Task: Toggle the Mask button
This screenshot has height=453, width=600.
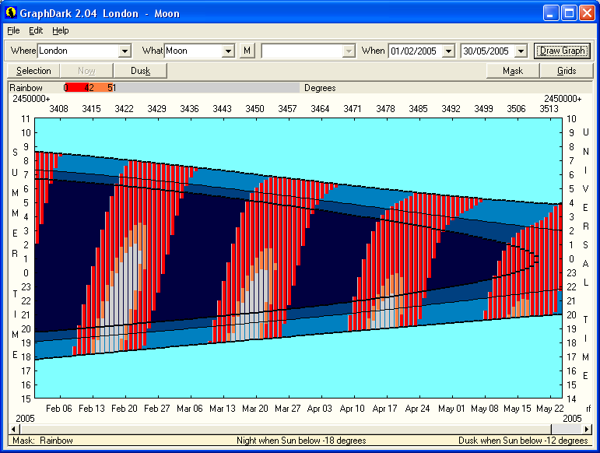Action: [513, 71]
